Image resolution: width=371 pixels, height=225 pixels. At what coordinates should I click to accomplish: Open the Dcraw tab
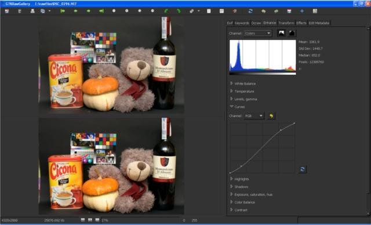[x=256, y=23]
